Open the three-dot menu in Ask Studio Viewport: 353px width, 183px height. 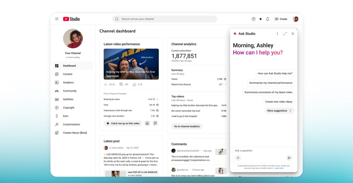pos(277,33)
